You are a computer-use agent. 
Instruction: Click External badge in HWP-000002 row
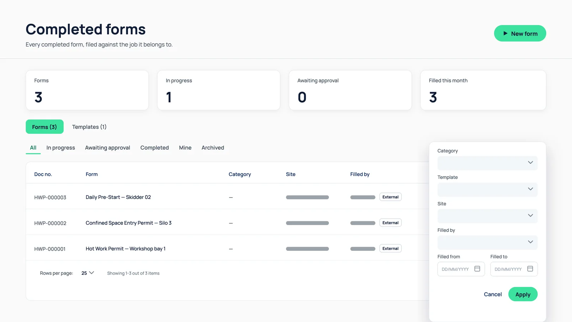point(390,223)
